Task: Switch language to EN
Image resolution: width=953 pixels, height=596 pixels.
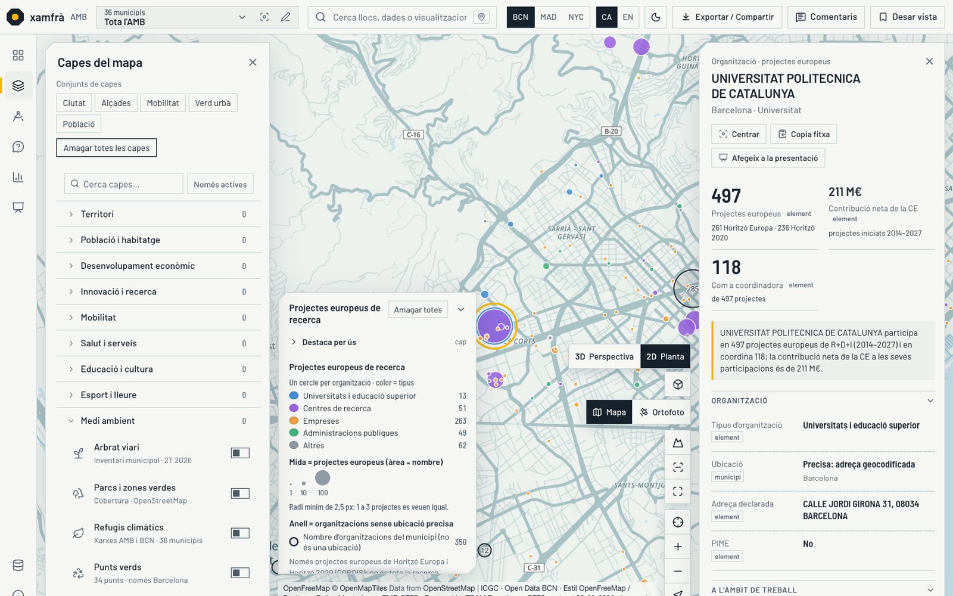Action: click(628, 17)
